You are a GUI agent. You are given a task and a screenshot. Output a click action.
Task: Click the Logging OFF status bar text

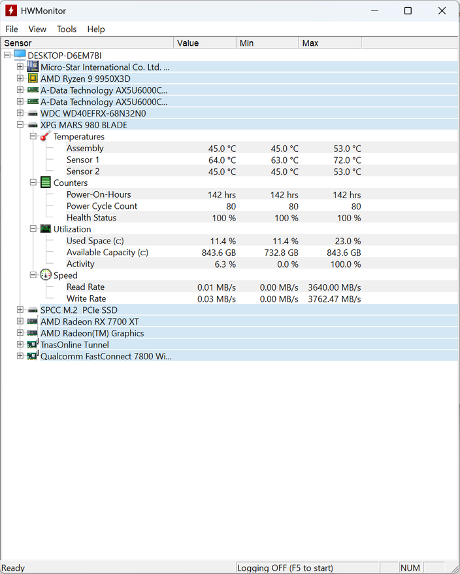click(285, 567)
